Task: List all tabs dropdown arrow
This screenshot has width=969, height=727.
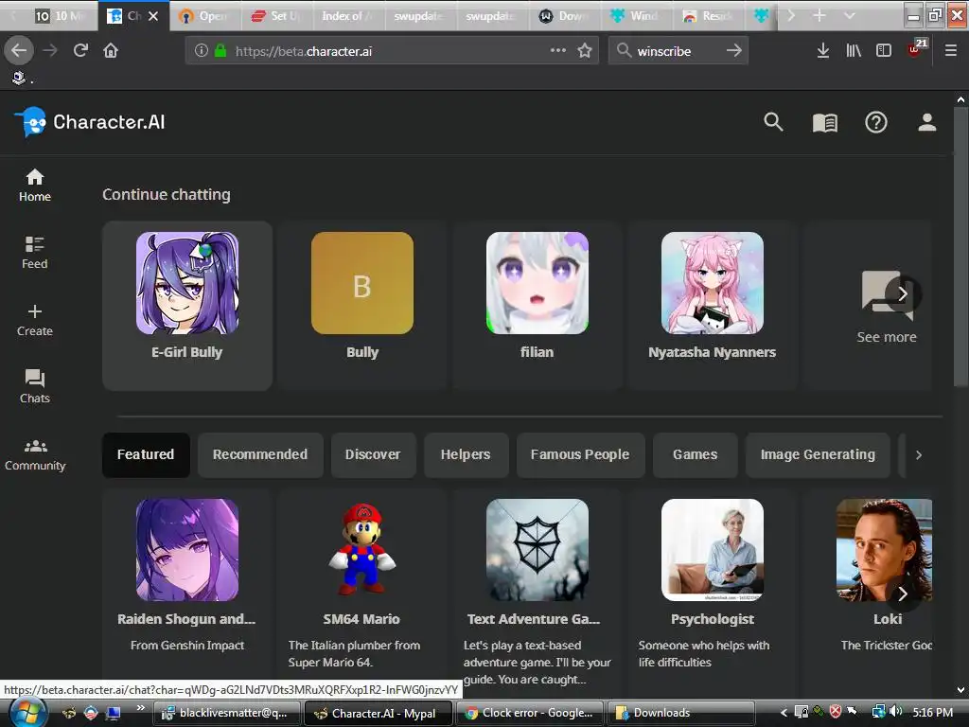Action: click(850, 15)
